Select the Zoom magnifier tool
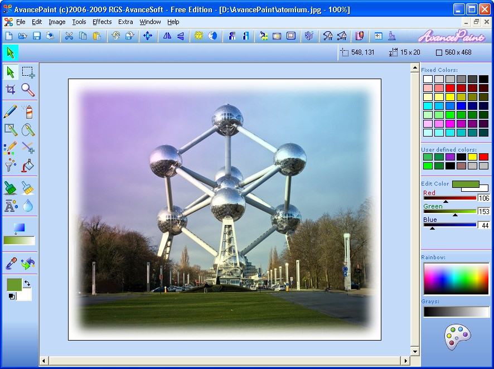494x369 pixels. 27,89
